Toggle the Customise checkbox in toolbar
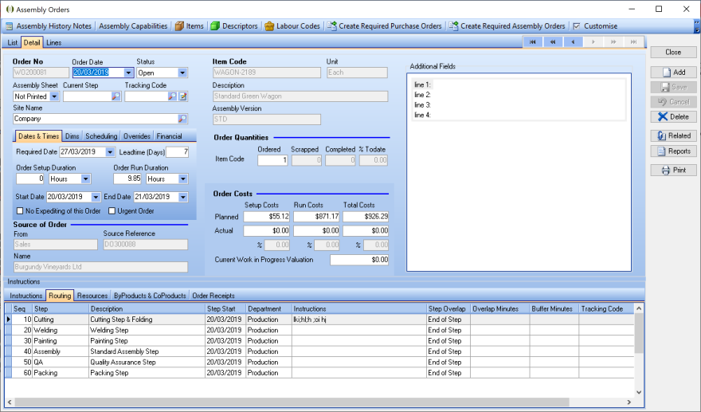 [x=577, y=26]
